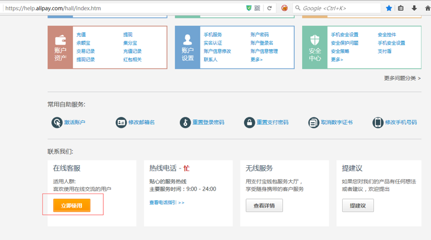Click the 修改邮箱名 text link
The height and width of the screenshot is (240, 431).
(x=141, y=122)
